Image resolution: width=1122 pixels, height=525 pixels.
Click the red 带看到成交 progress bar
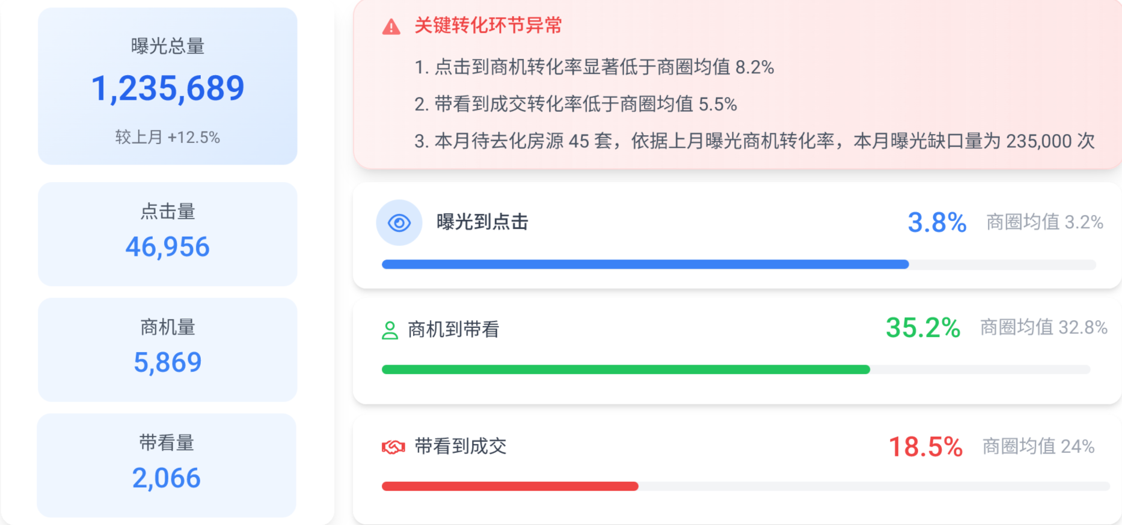click(510, 487)
